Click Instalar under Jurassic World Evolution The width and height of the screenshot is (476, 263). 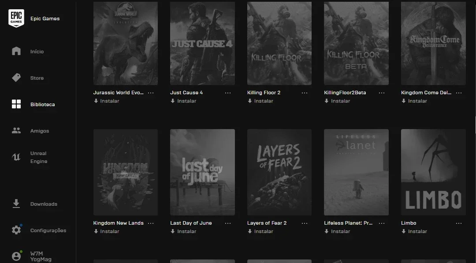tap(110, 101)
